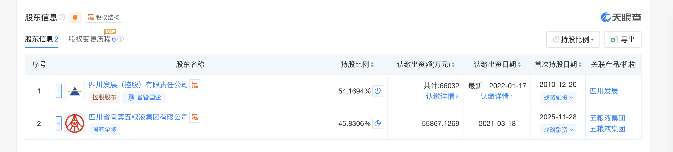
Task: Open the pie chart icon next to 45.8306%
Action: (x=378, y=123)
